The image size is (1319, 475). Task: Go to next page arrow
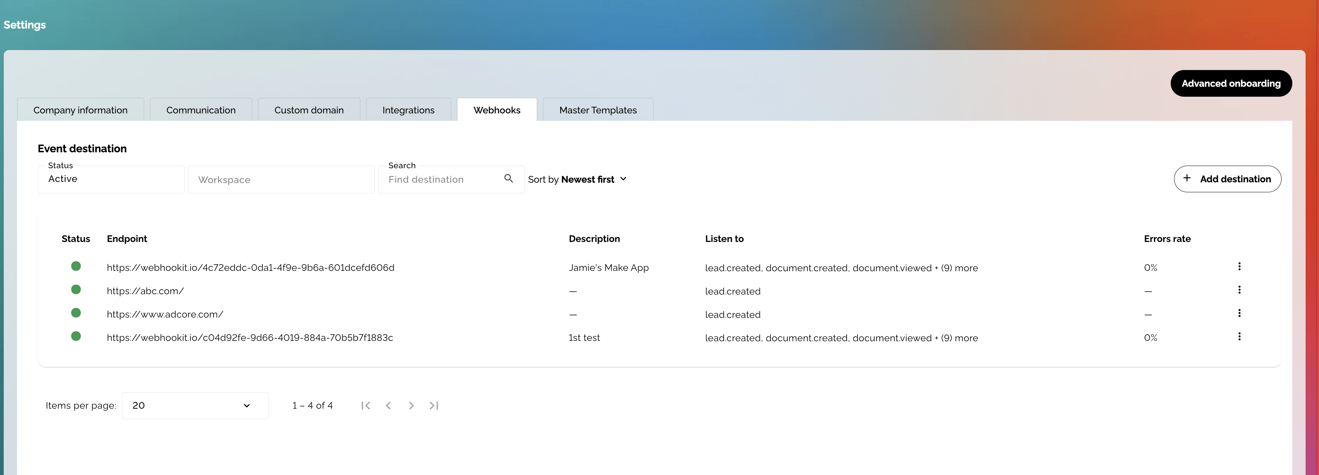coord(411,405)
